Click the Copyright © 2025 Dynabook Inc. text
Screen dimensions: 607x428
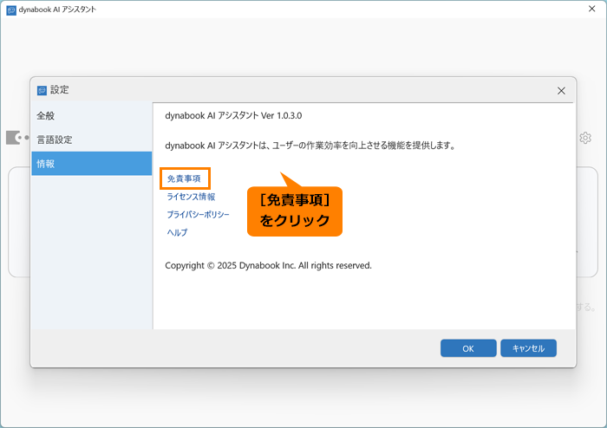click(268, 266)
